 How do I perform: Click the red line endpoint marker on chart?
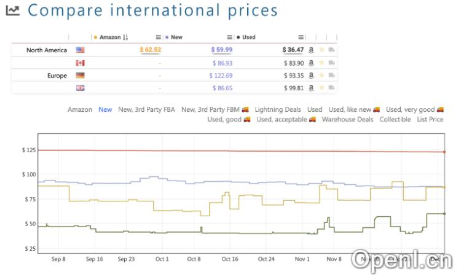(444, 152)
